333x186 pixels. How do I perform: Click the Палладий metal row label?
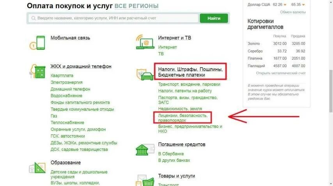(x=256, y=66)
